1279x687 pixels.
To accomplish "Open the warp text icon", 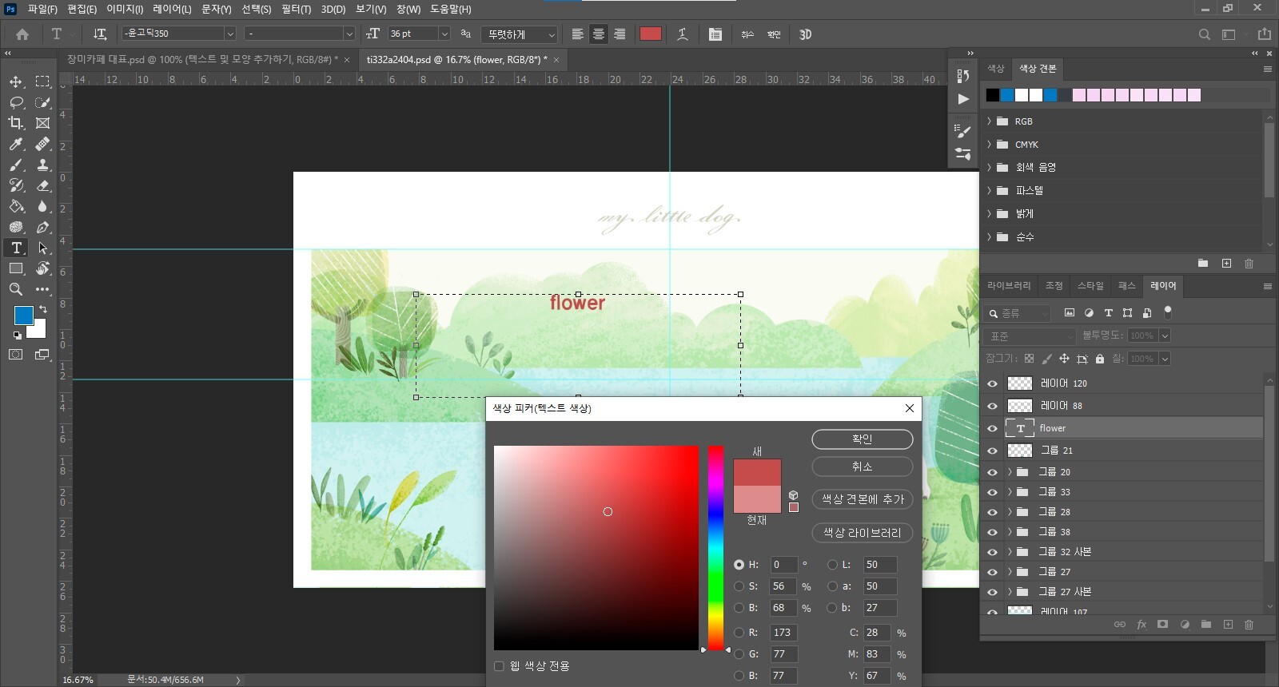I will 683,34.
